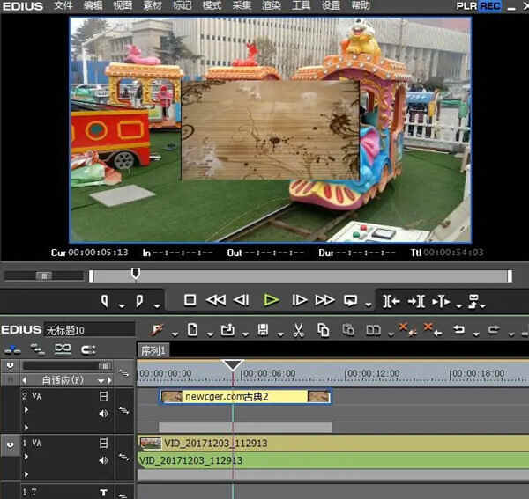Open the 帮助 menu
This screenshot has height=499, width=529.
coord(361,6)
